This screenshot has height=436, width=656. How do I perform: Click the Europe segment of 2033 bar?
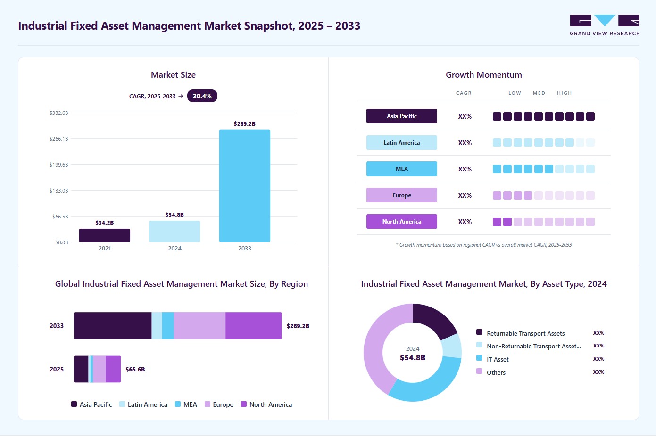[x=199, y=326]
